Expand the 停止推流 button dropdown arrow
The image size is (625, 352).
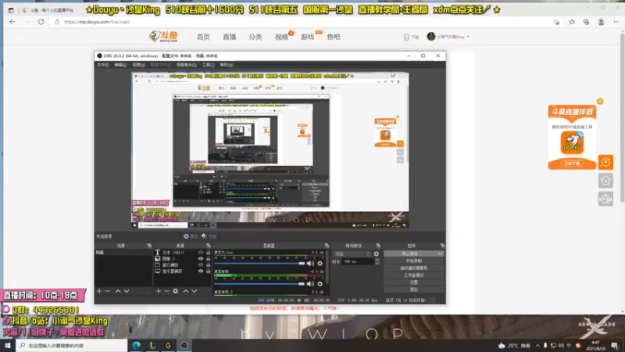tap(440, 253)
